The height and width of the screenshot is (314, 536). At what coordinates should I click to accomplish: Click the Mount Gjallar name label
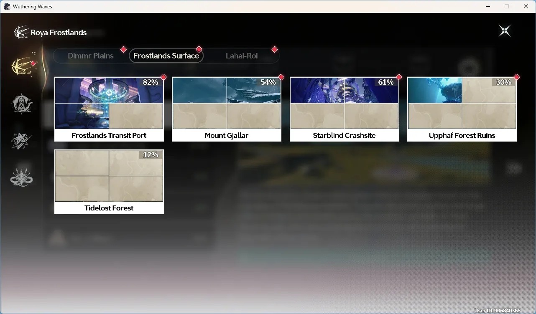[227, 135]
